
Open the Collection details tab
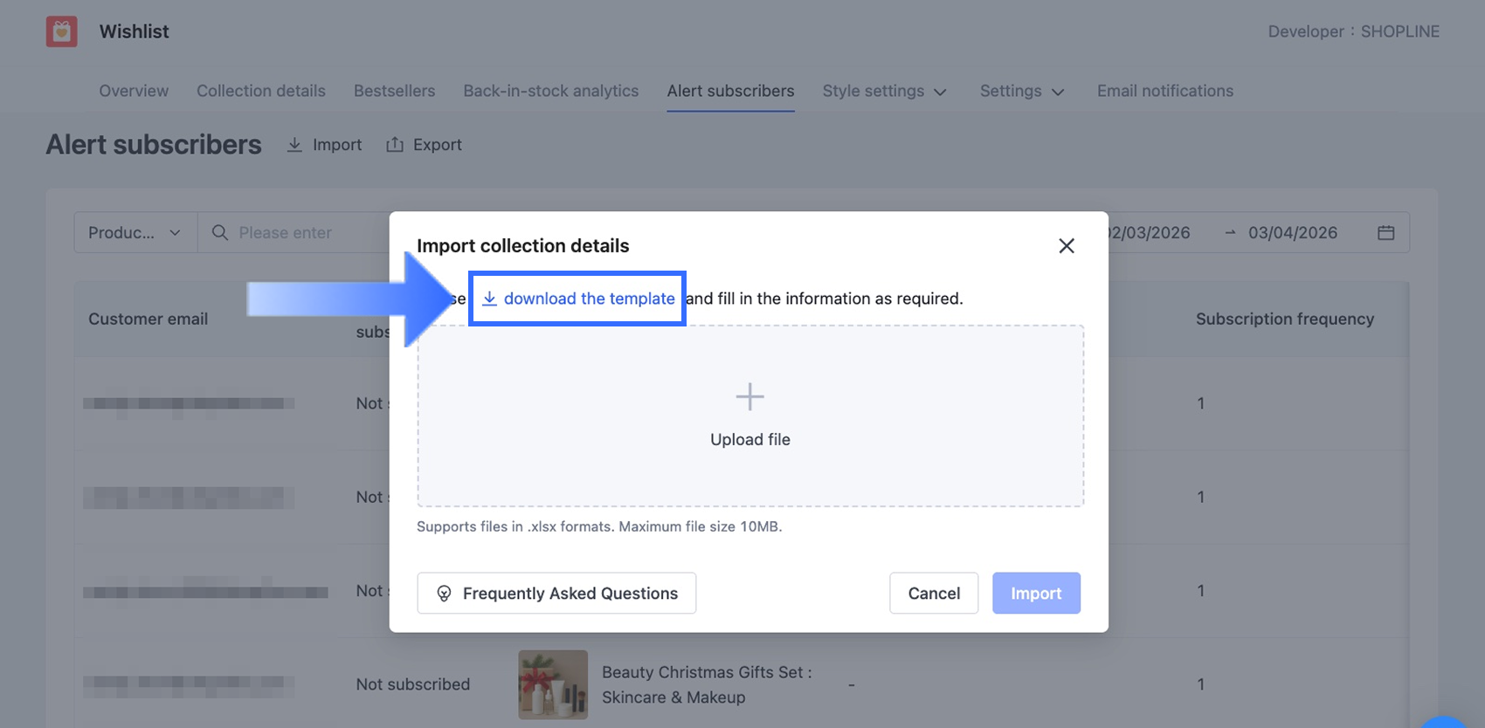(x=261, y=91)
